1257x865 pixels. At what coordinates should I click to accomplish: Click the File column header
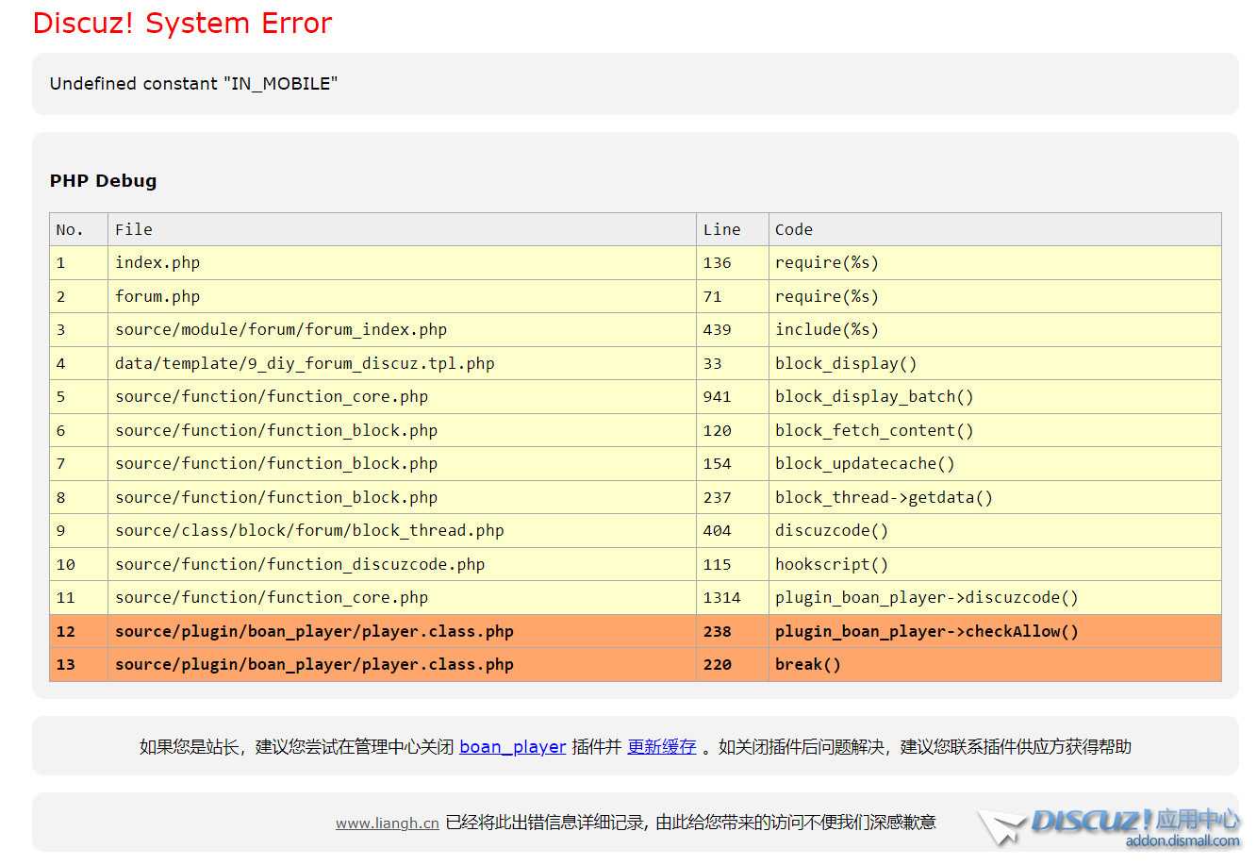point(134,229)
